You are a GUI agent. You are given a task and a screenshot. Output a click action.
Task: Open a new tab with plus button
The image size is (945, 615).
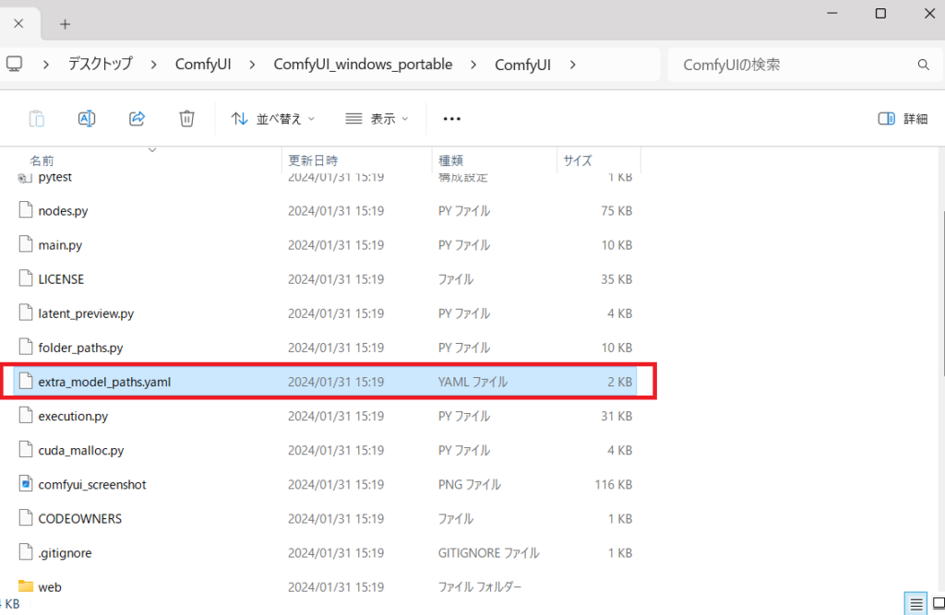click(x=65, y=24)
